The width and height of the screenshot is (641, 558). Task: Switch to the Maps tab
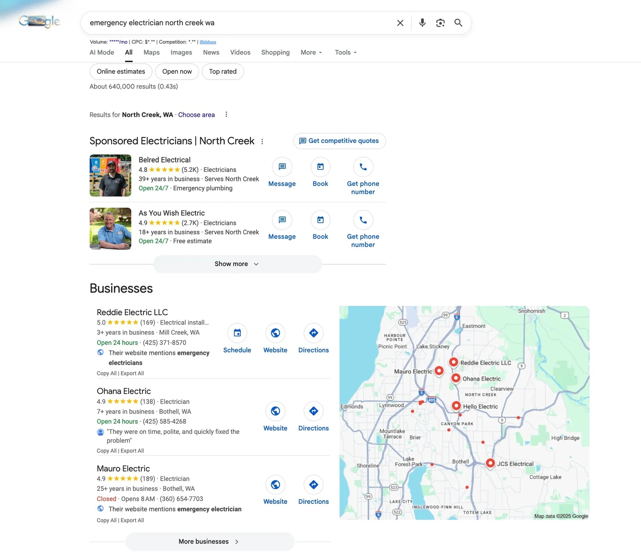[151, 52]
